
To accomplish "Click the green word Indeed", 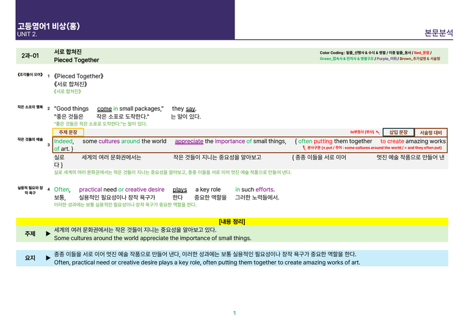I will [x=64, y=141].
